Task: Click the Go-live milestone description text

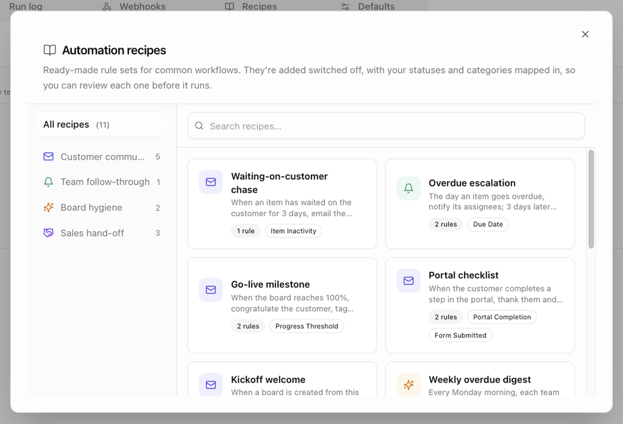Action: point(292,303)
